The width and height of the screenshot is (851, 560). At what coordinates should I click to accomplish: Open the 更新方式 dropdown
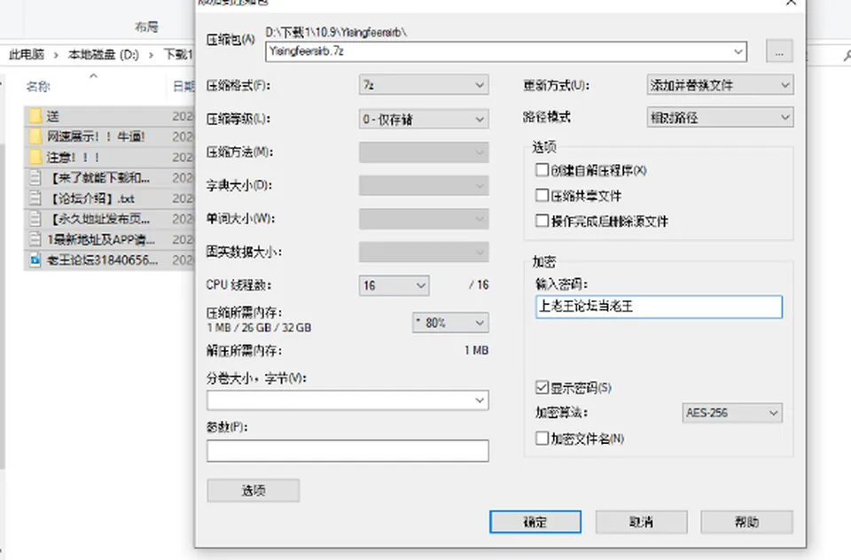(x=720, y=85)
